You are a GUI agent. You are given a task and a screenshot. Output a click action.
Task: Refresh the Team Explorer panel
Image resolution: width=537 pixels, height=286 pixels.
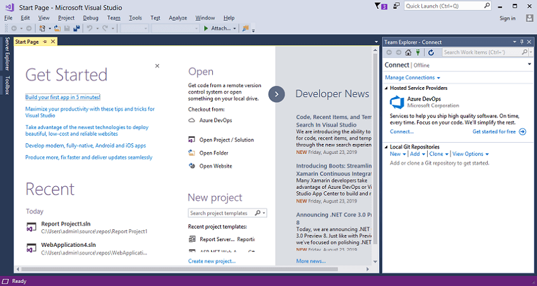[x=430, y=52]
